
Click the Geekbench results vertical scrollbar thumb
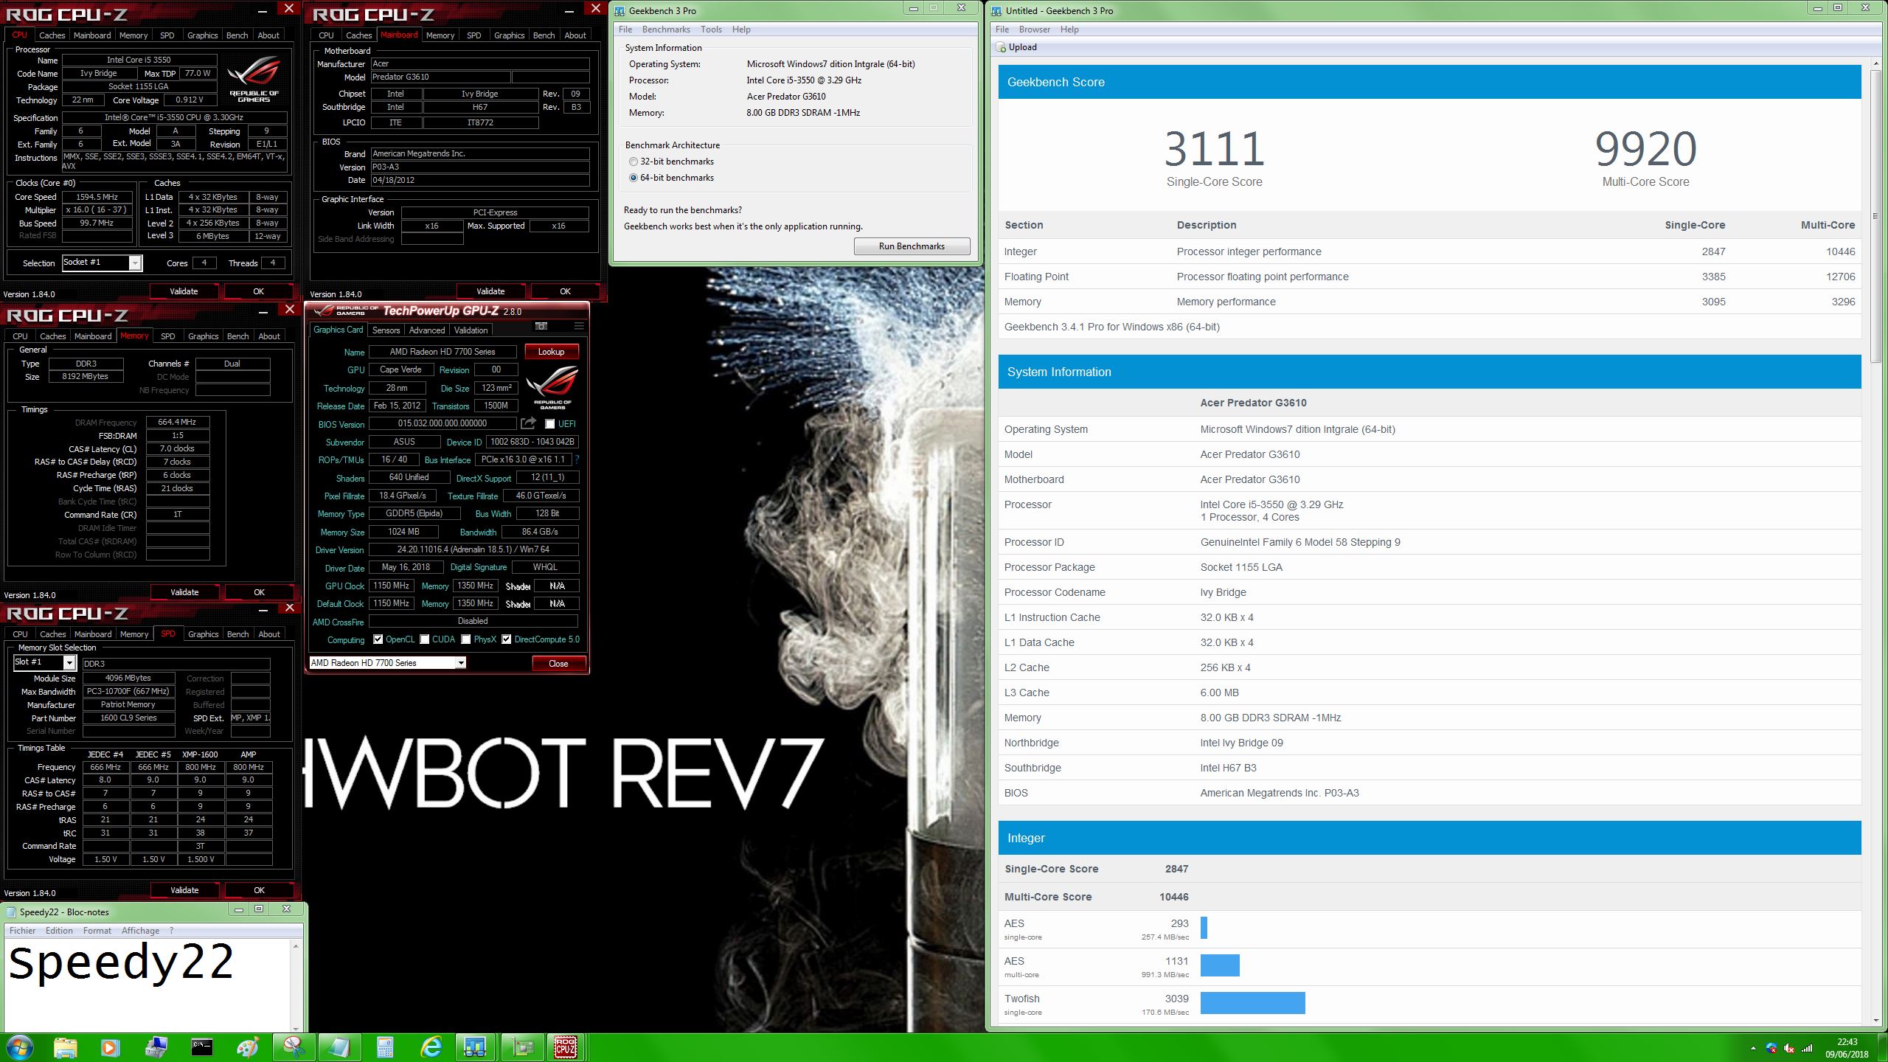point(1876,215)
